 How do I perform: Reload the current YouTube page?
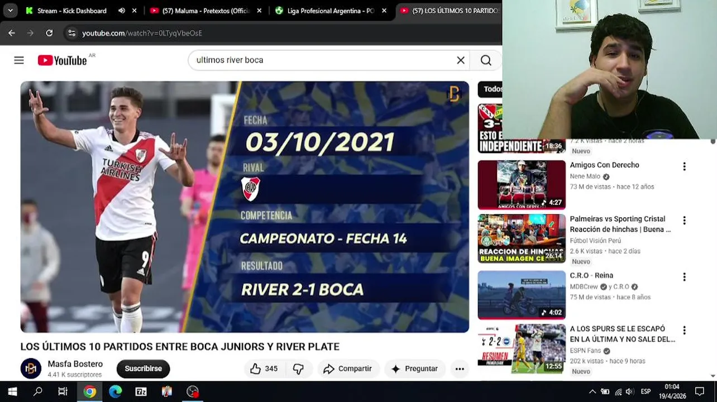[x=49, y=33]
